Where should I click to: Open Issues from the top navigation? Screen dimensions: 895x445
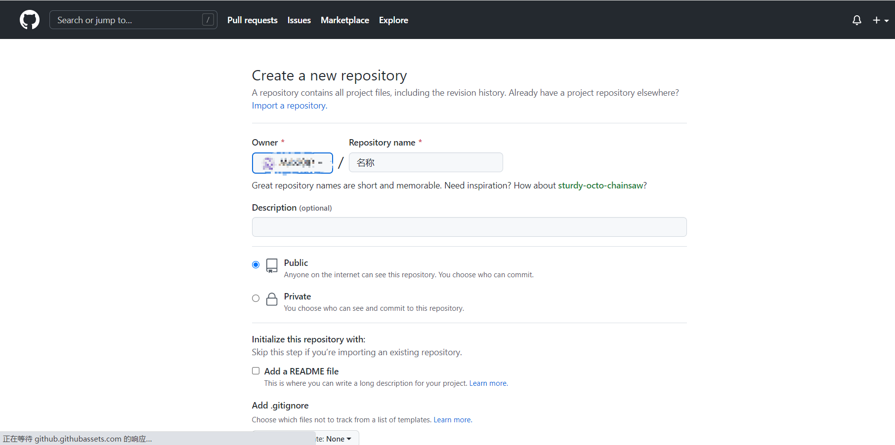coord(299,20)
